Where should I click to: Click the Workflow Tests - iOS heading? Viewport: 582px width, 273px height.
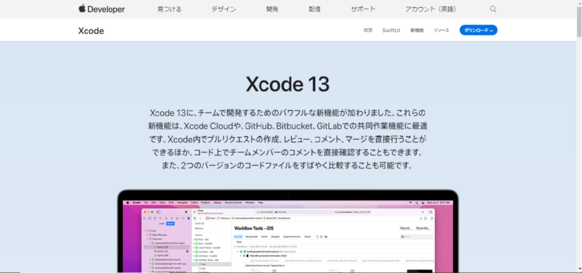[254, 229]
